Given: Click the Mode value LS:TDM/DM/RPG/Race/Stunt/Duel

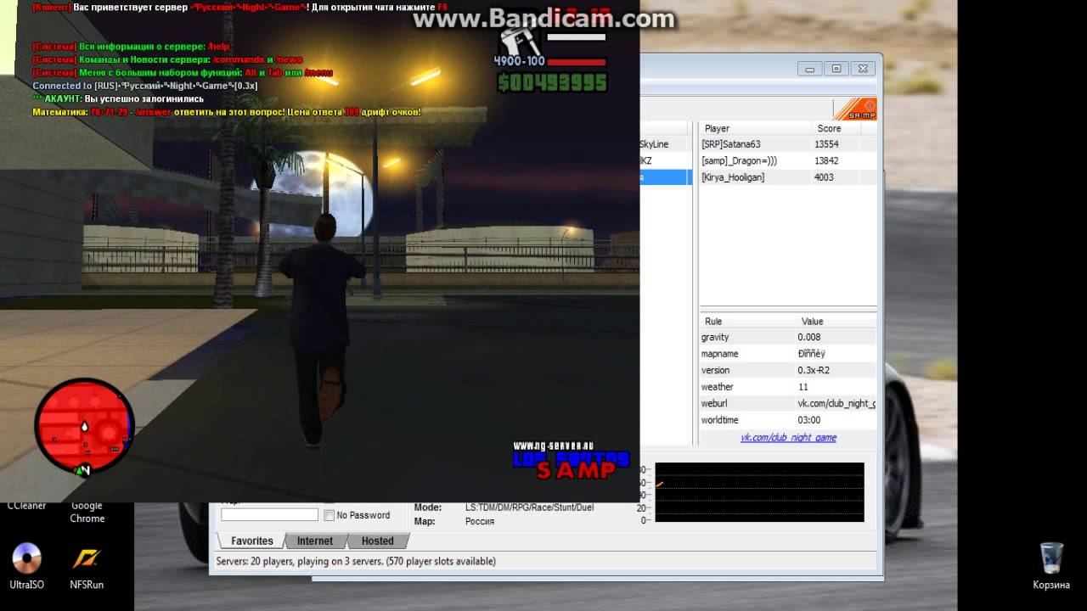Looking at the screenshot, I should pos(529,507).
